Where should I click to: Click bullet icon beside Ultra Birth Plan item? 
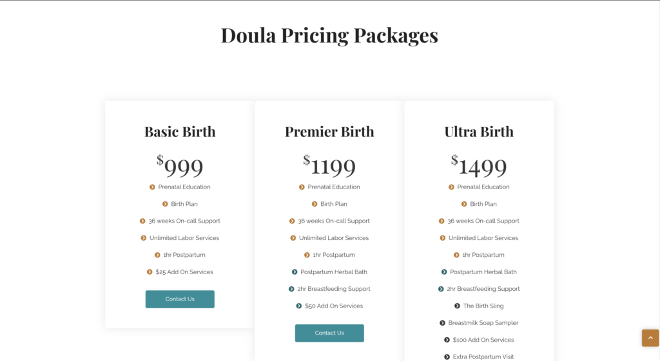click(464, 204)
